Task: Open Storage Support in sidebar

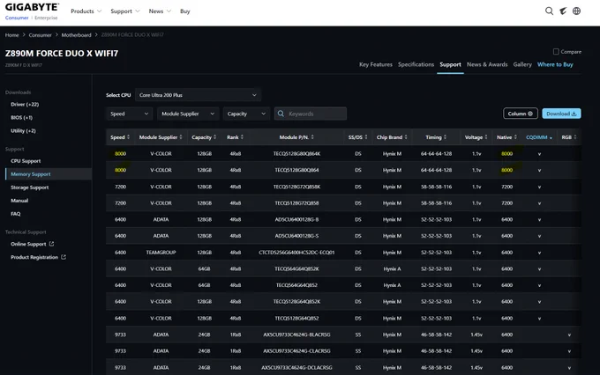Action: pos(29,187)
